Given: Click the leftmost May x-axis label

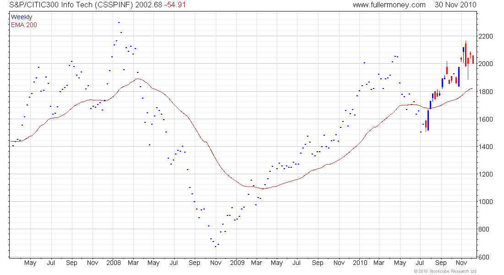Looking at the screenshot, I should [x=30, y=263].
